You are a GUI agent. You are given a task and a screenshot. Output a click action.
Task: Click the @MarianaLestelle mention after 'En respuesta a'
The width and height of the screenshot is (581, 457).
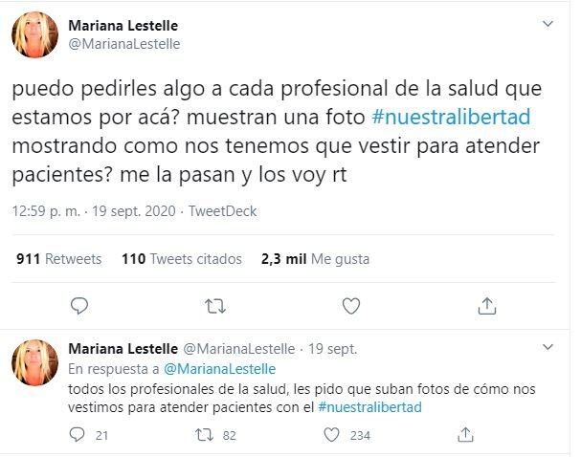[220, 368]
